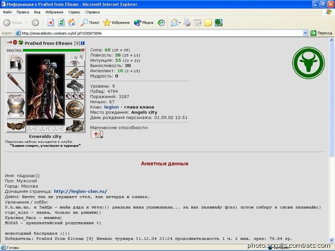Open the Файл menu
335x251 pixels.
point(7,12)
